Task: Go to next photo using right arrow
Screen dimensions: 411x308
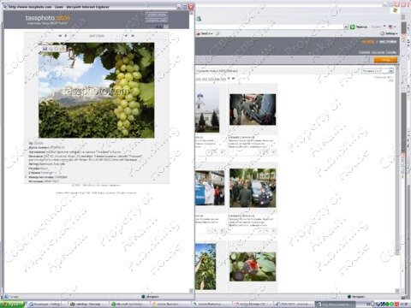Action: [126, 36]
